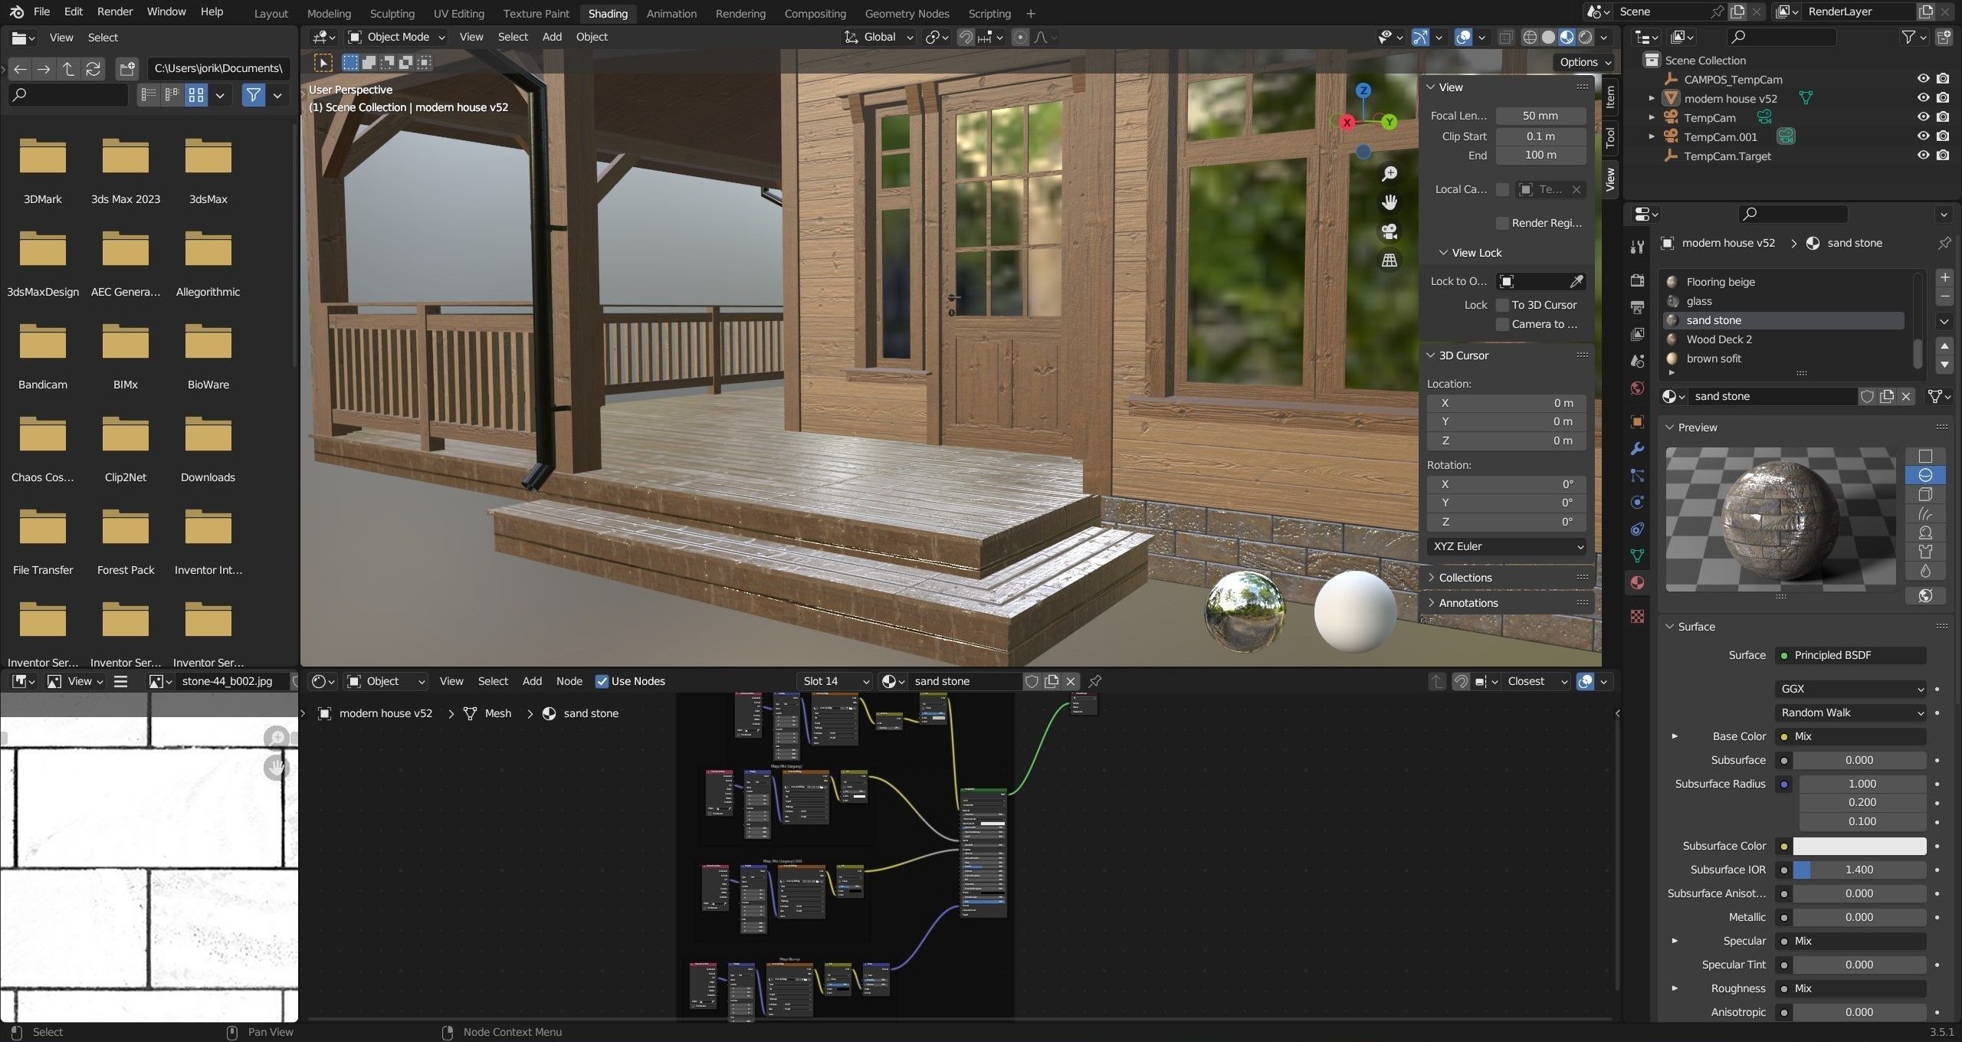Click Base Color Mix link button

tap(1850, 736)
